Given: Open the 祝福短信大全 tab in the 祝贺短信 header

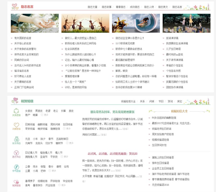Looking at the screenshot, I should pyautogui.click(x=128, y=101).
